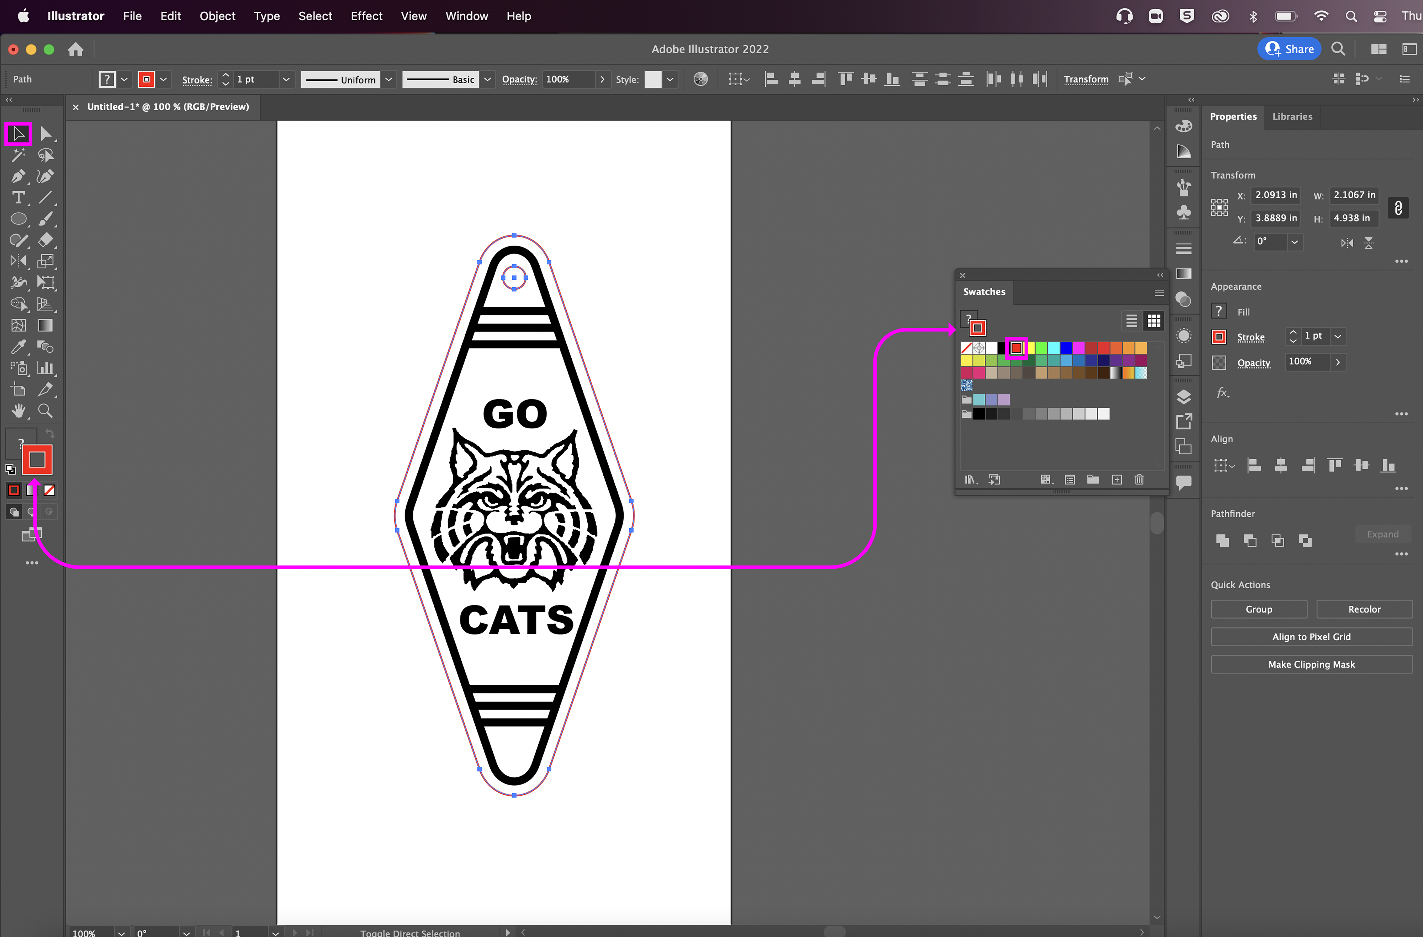
Task: Select the Type tool
Action: click(18, 198)
